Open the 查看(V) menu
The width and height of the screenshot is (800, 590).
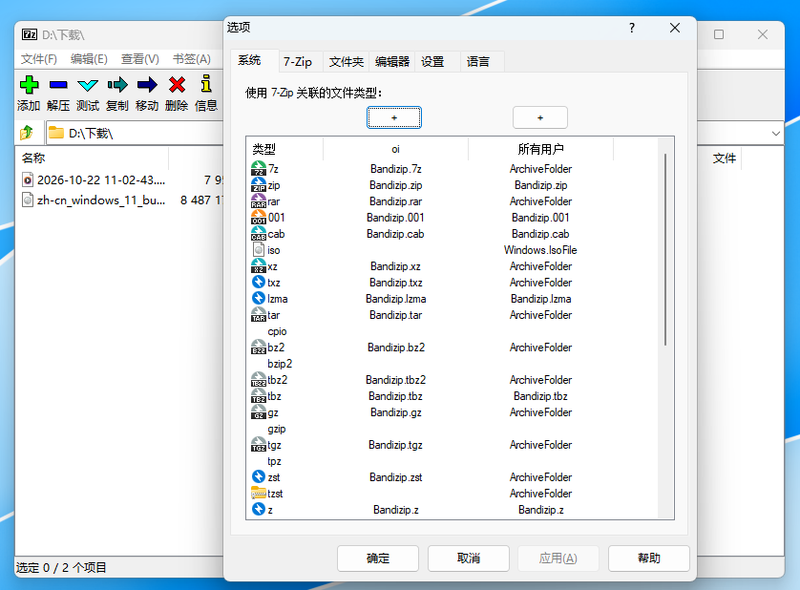[139, 59]
